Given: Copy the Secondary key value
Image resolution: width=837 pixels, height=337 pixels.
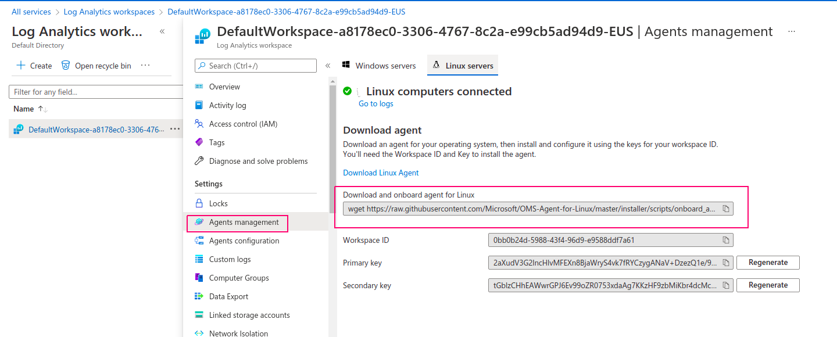Looking at the screenshot, I should [726, 285].
